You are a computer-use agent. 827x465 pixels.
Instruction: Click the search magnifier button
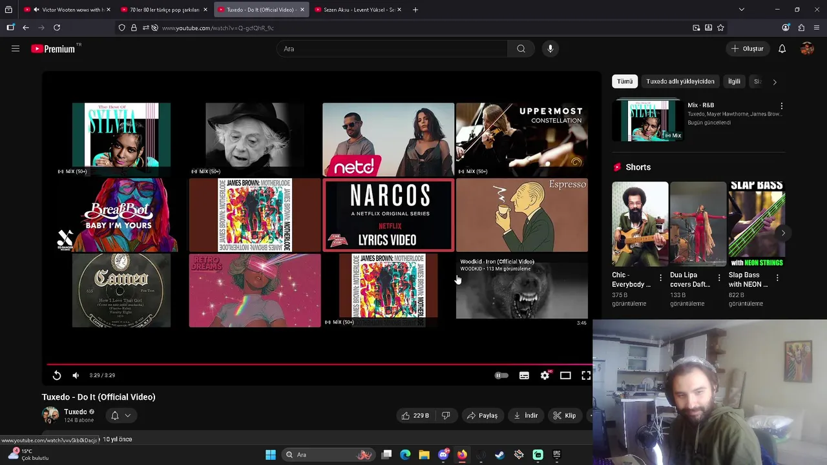point(521,48)
